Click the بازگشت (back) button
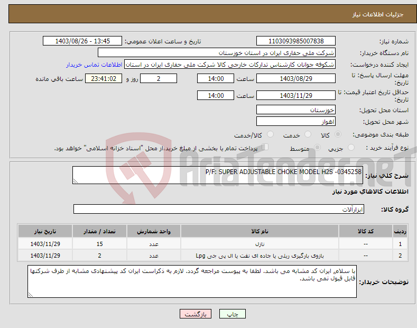 pos(196,314)
